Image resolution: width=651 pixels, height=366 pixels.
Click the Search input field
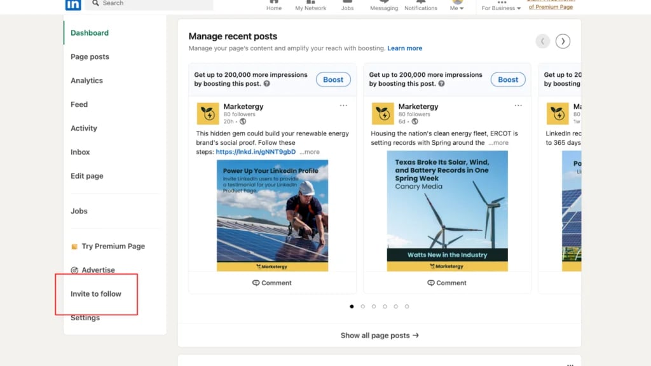pos(153,4)
